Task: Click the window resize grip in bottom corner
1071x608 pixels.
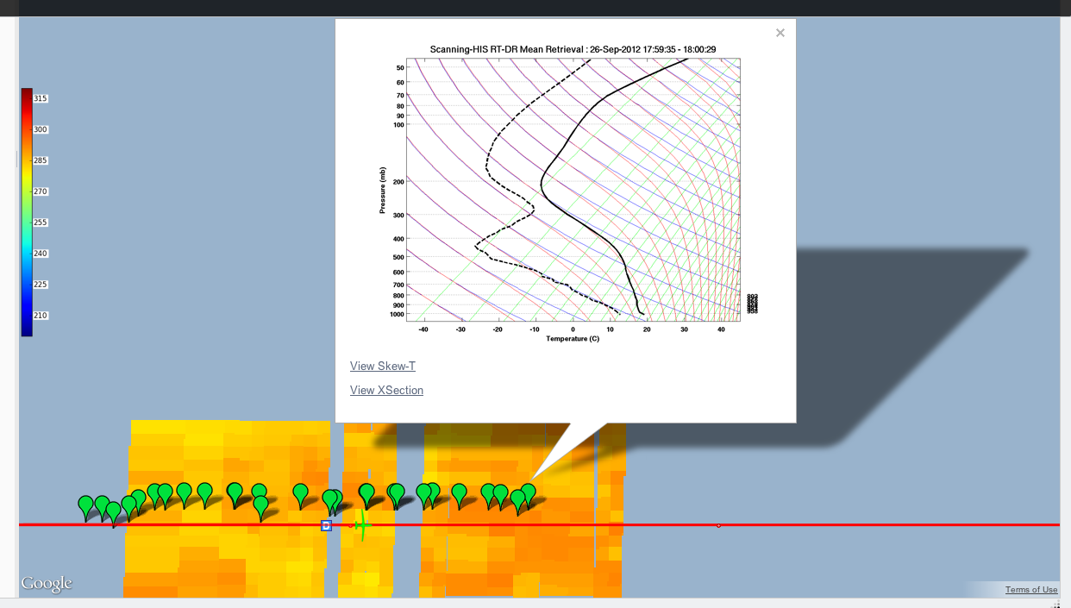Action: 1064,603
